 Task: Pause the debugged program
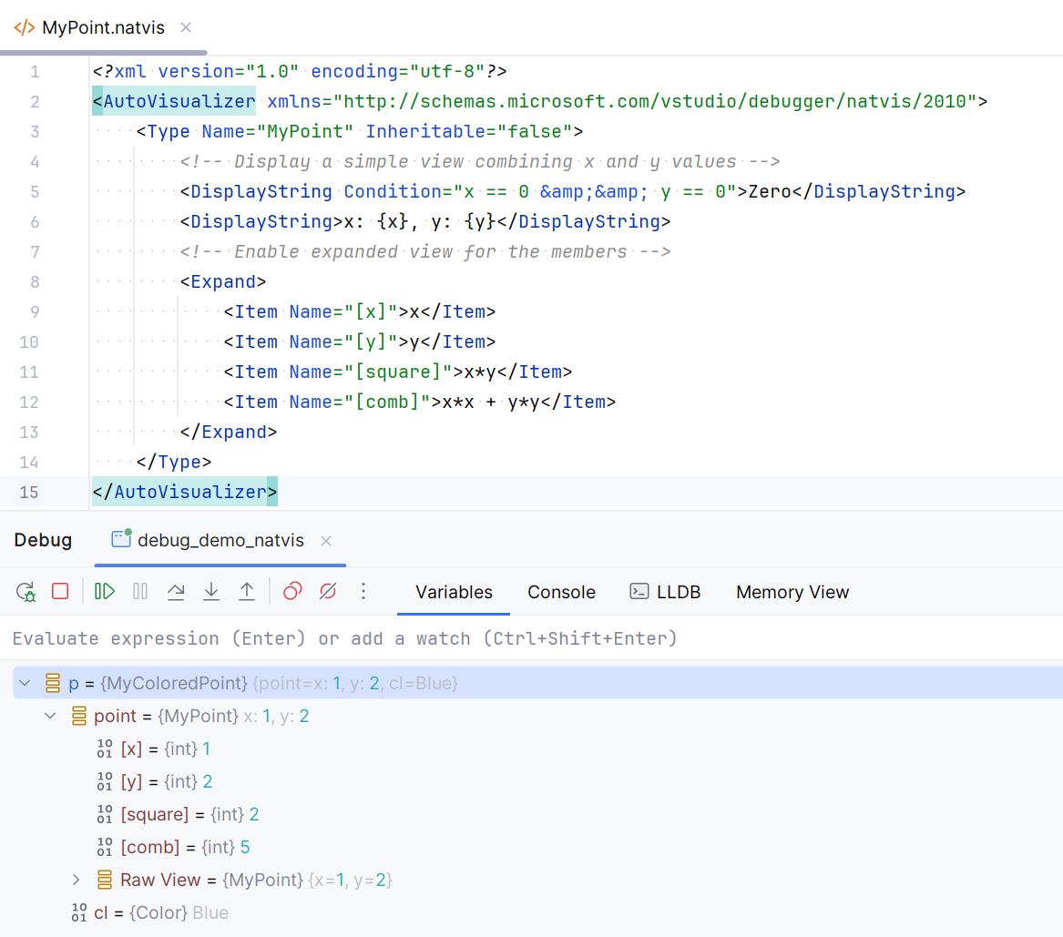[139, 591]
